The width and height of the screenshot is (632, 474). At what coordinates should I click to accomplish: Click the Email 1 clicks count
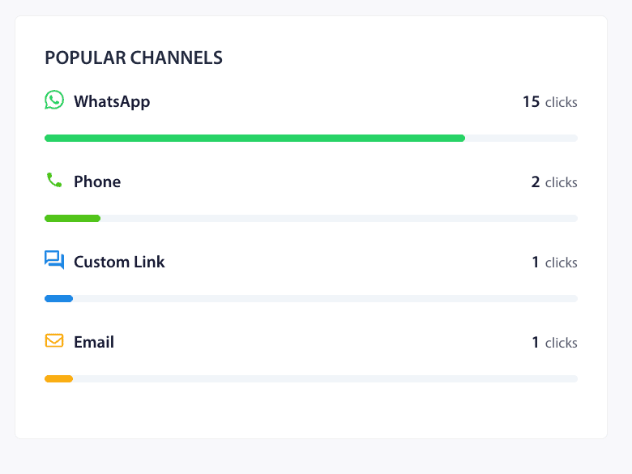[554, 343]
